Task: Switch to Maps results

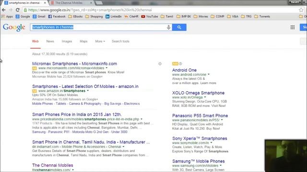Action: (x=83, y=42)
